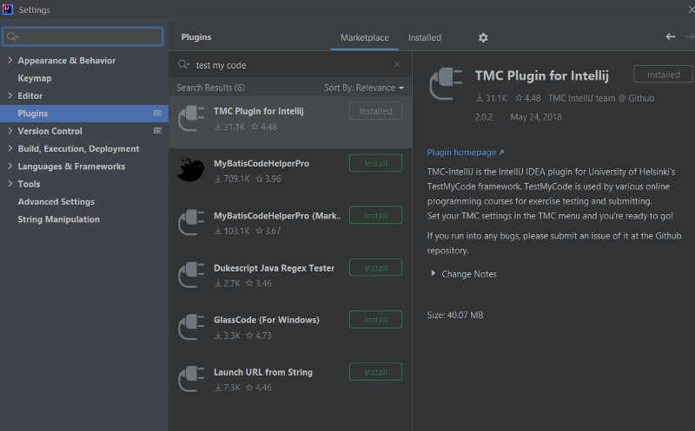
Task: Select Keymap in the settings tree
Action: (35, 79)
